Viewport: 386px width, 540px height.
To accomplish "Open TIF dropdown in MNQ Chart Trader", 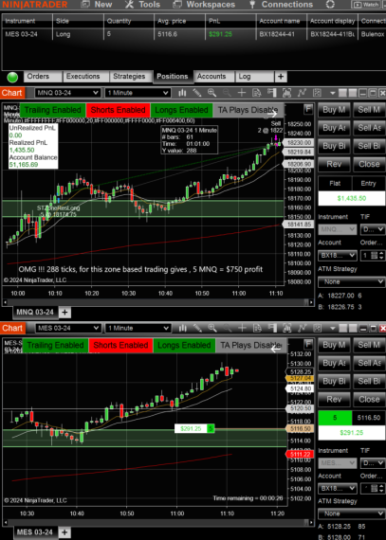I will 372,229.
